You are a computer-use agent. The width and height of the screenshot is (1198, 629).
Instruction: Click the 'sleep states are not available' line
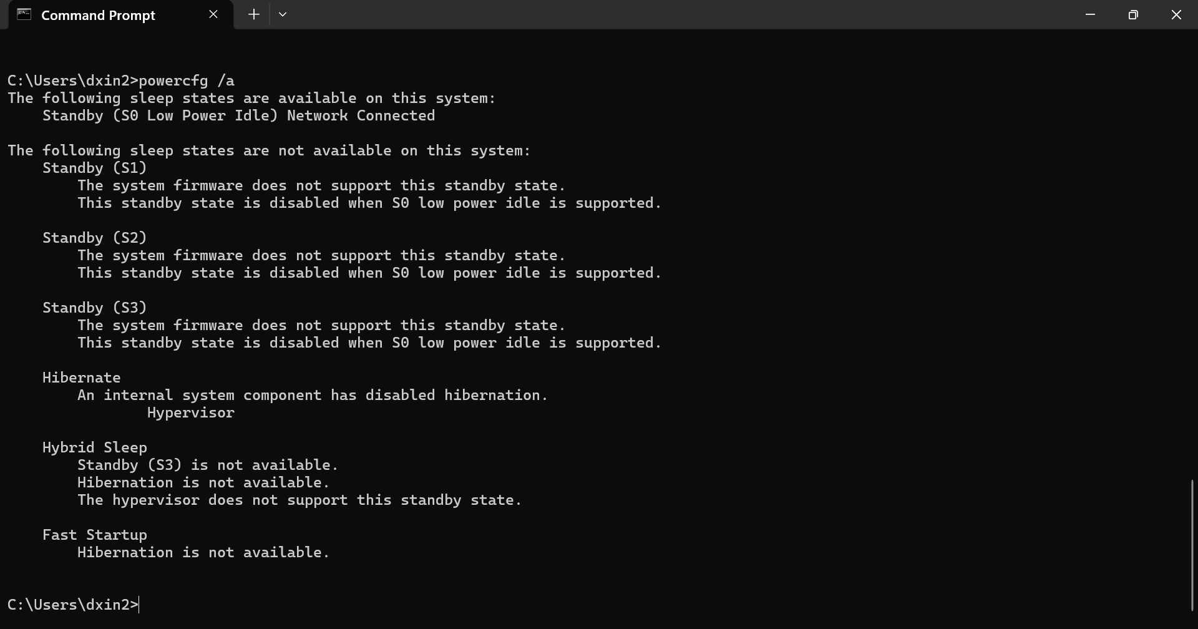(x=269, y=150)
